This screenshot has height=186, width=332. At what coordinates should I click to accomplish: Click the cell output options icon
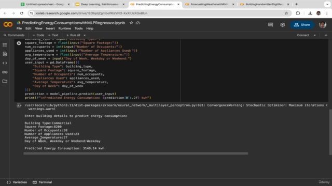pos(19,105)
